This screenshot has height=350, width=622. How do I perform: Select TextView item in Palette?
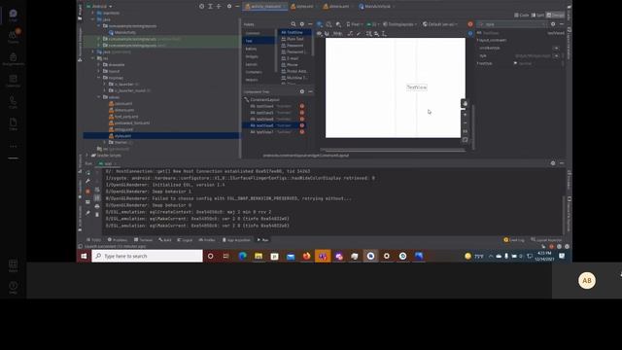coord(295,32)
